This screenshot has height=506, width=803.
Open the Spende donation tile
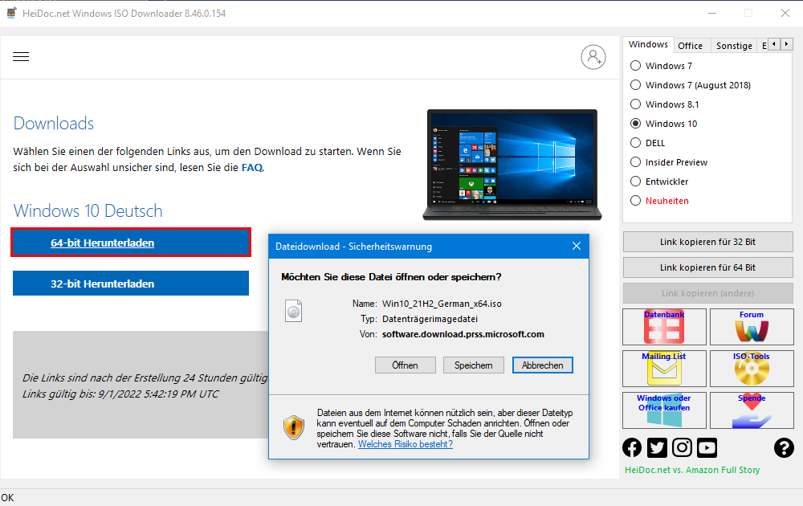point(752,410)
